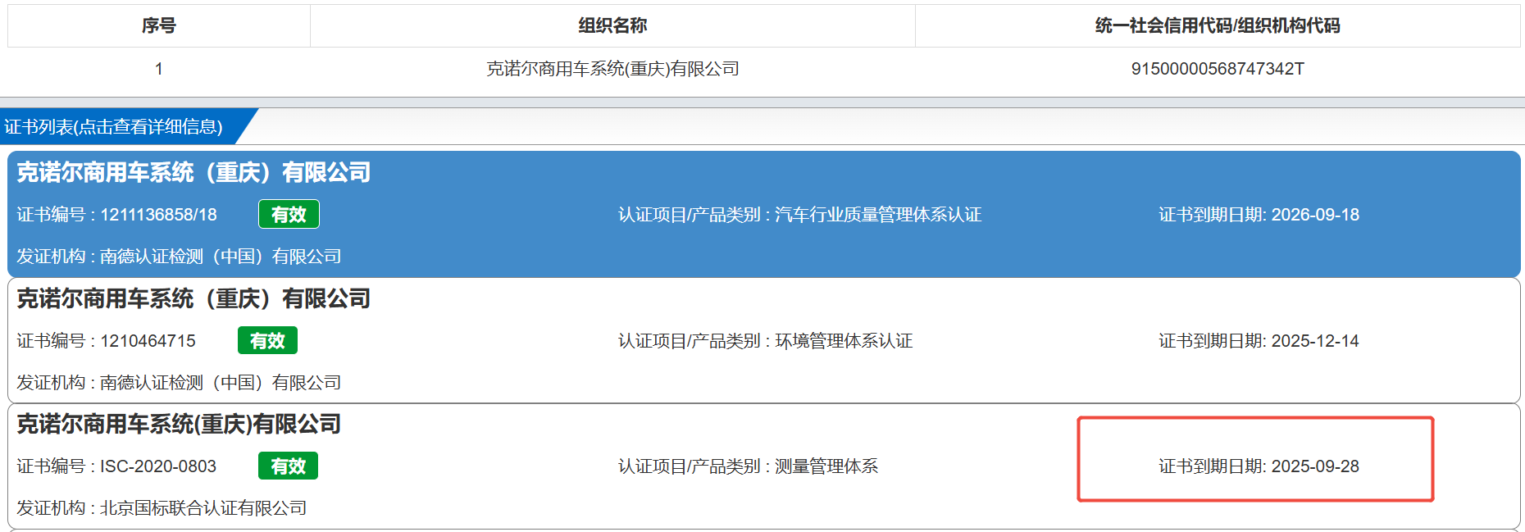The height and width of the screenshot is (532, 1525).
Task: Click 有效 badge beside certificate 1210464715
Action: point(267,340)
